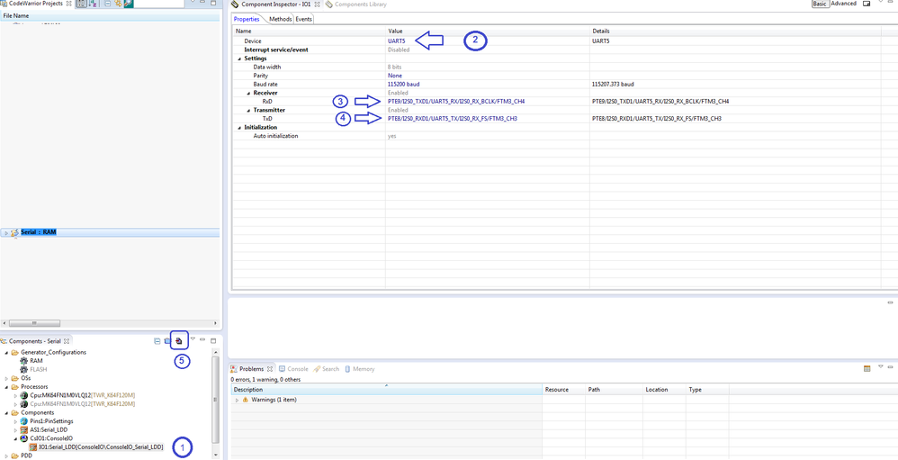The image size is (898, 460).
Task: Click the Baud rate value 115200 baud
Action: [403, 85]
